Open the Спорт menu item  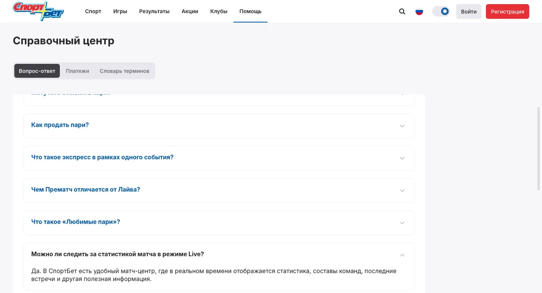(x=93, y=11)
